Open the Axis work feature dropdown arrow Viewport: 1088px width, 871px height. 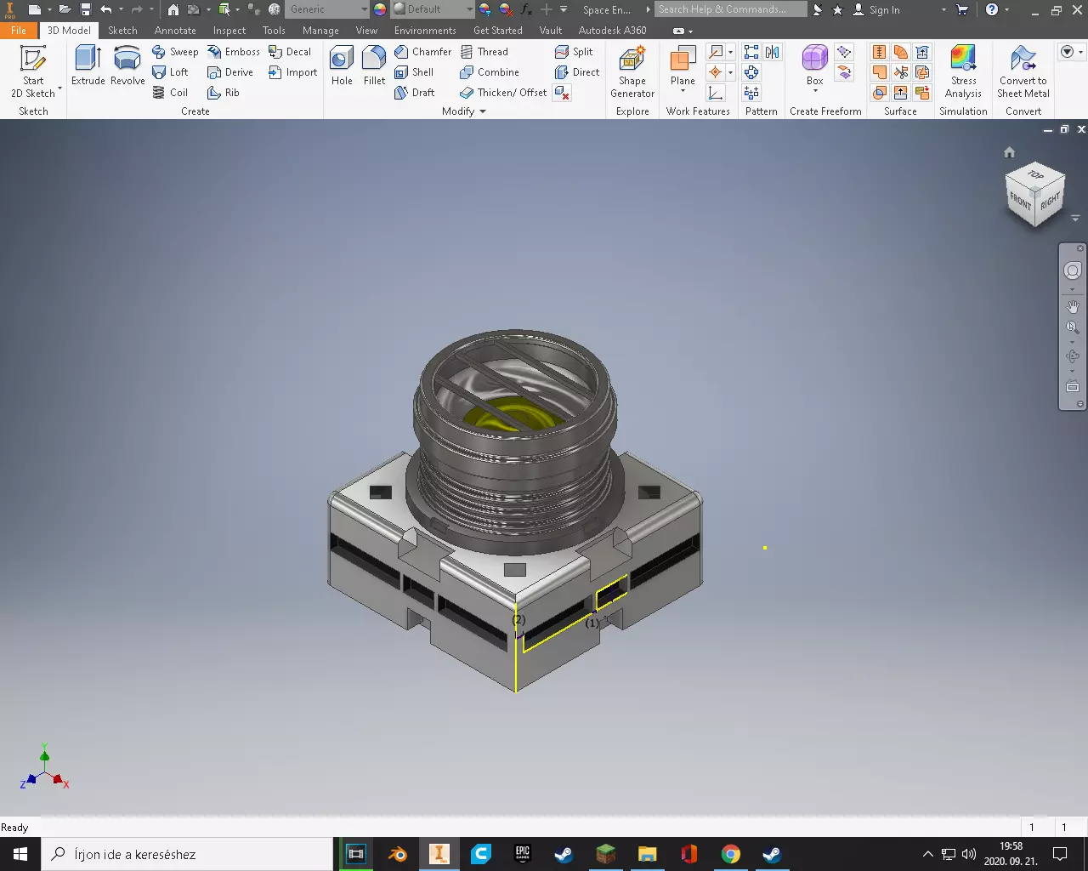(730, 53)
